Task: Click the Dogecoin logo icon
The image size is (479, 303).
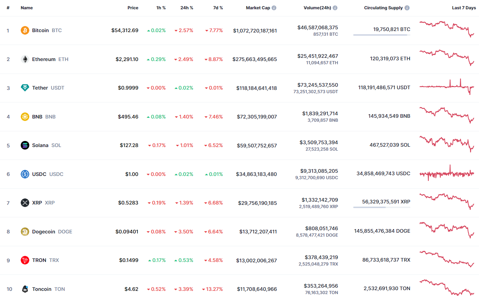Action: pos(25,232)
